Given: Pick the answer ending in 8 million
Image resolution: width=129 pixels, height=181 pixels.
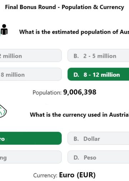Looking at the screenshot, I should coord(31,74).
